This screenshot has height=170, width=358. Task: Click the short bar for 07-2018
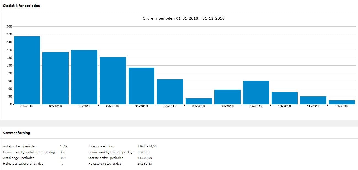pyautogui.click(x=199, y=101)
